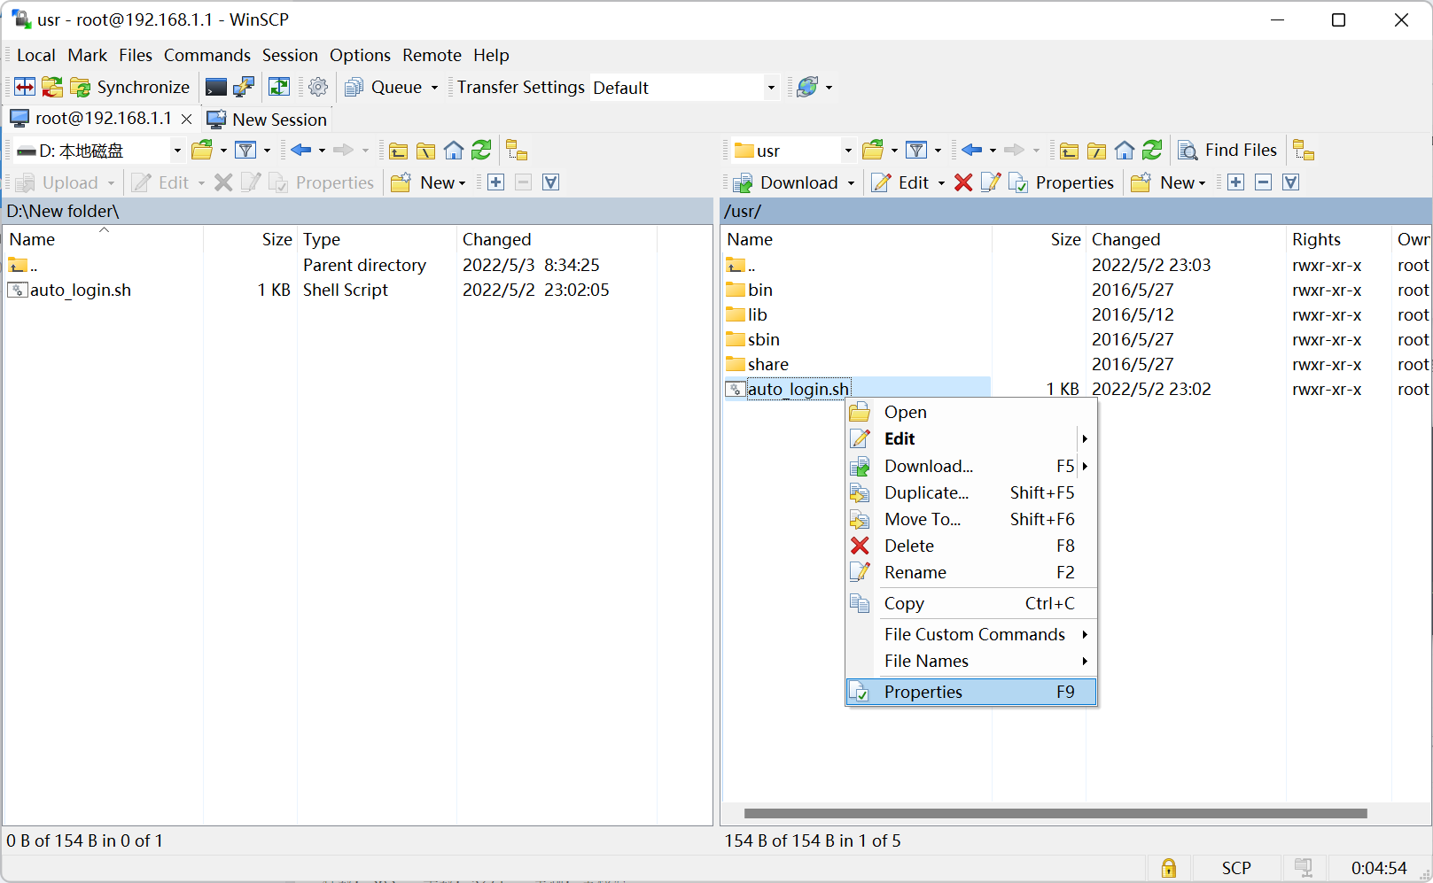Go to the local root directory icon
This screenshot has height=883, width=1433.
(426, 151)
